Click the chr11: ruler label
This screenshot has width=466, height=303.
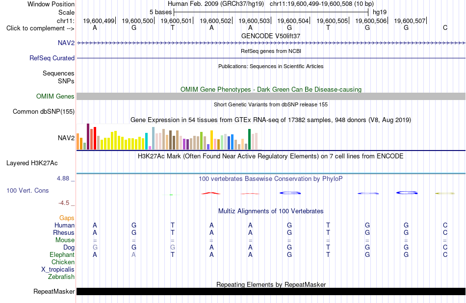(x=65, y=21)
